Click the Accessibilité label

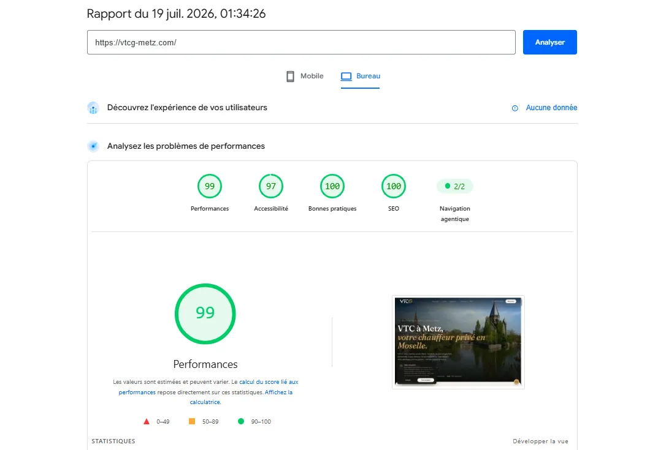tap(271, 209)
